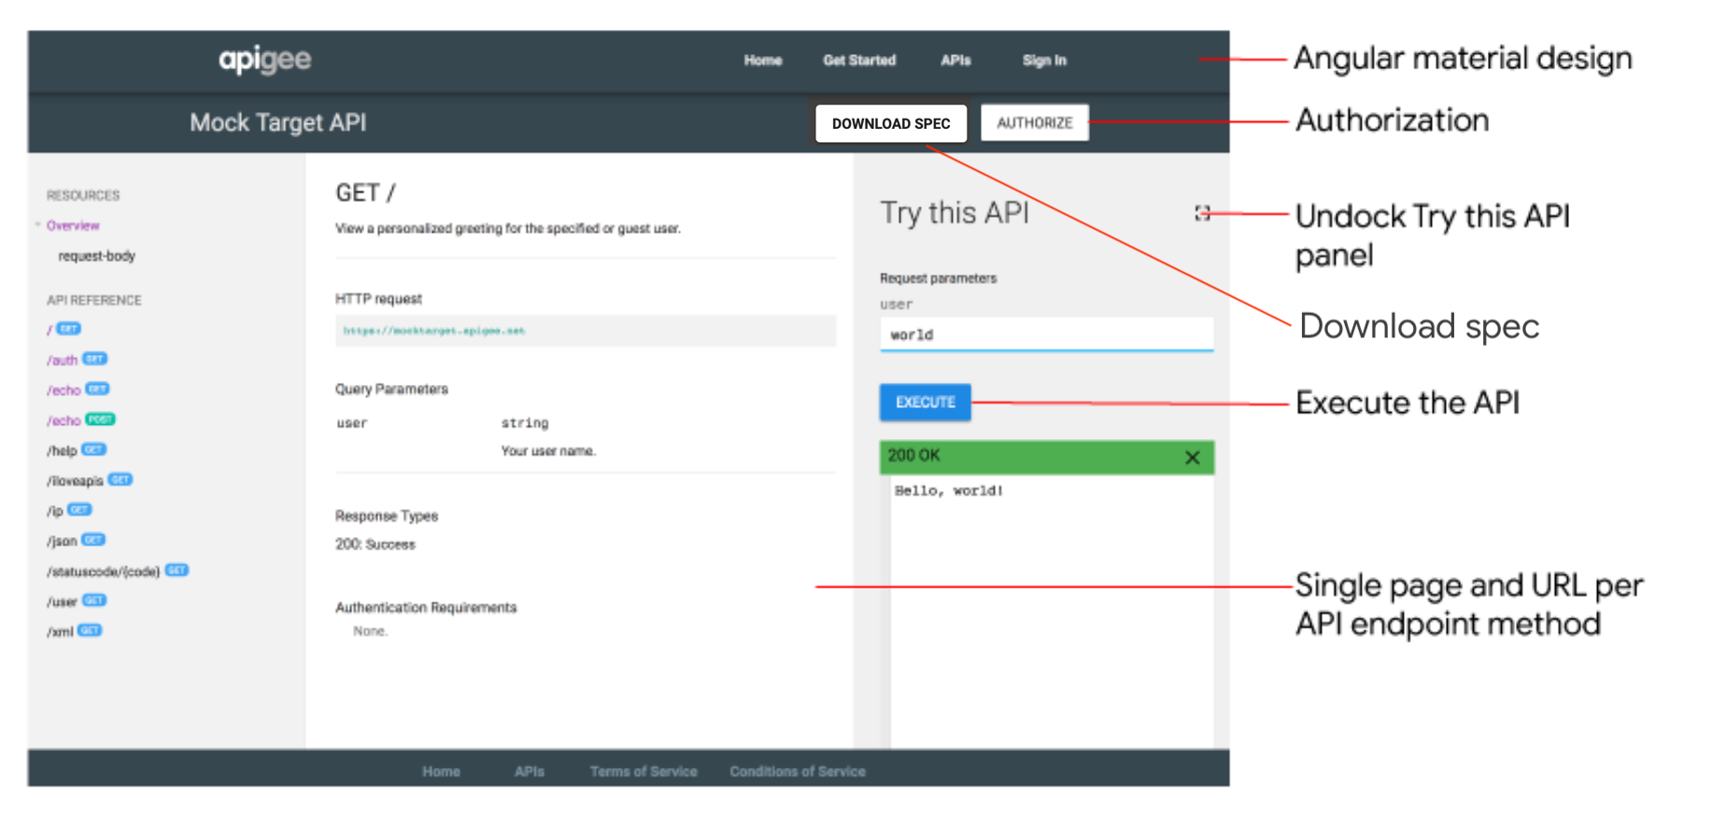Open the Get Started menu item

858,61
